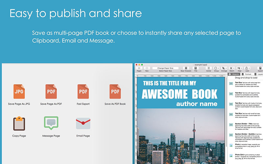Open the Align dropdown in toolbar
The width and height of the screenshot is (263, 164).
[x=240, y=68]
